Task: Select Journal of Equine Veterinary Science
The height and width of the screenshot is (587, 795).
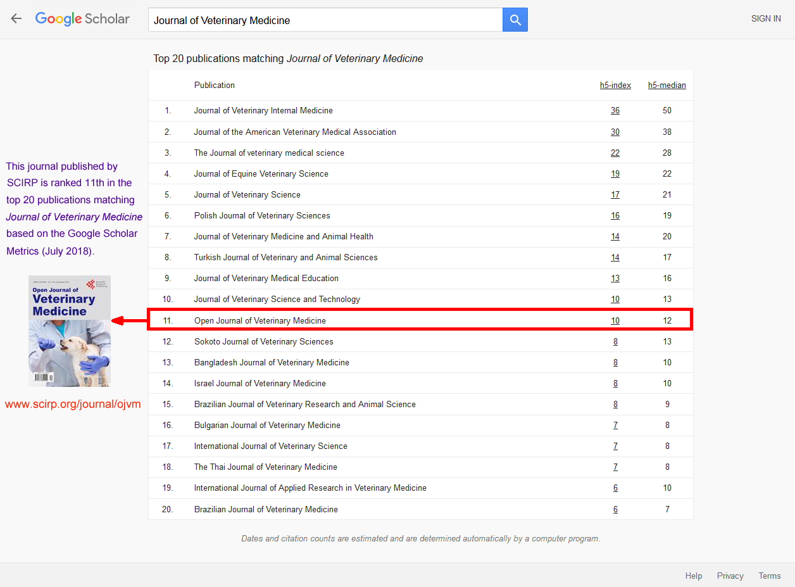Action: (x=261, y=174)
